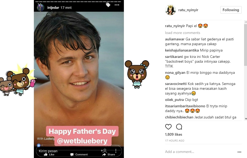Open the @wetbluebery mention
The image size is (247, 158).
tap(83, 141)
